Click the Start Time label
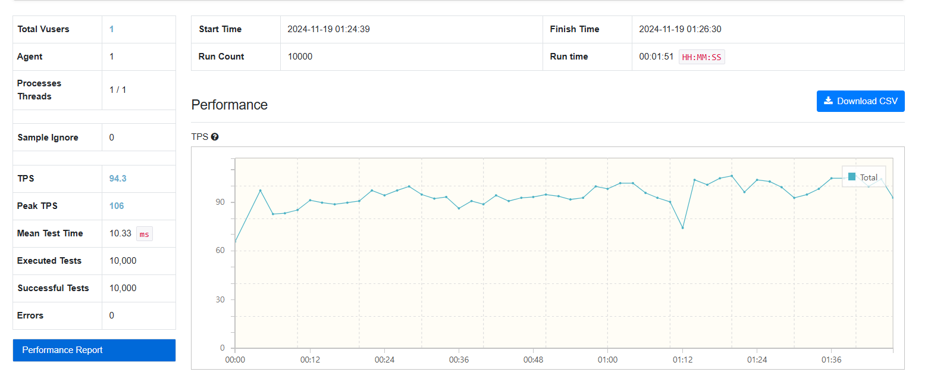Viewport: 931px width, 381px height. click(220, 29)
